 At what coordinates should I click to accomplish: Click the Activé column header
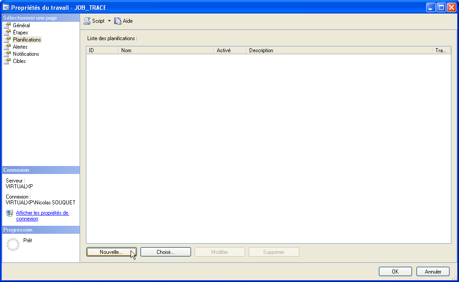pyautogui.click(x=230, y=50)
